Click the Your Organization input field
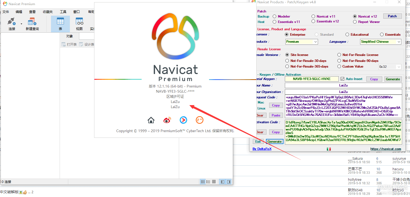This screenshot has width=410, height=197. coord(343,92)
